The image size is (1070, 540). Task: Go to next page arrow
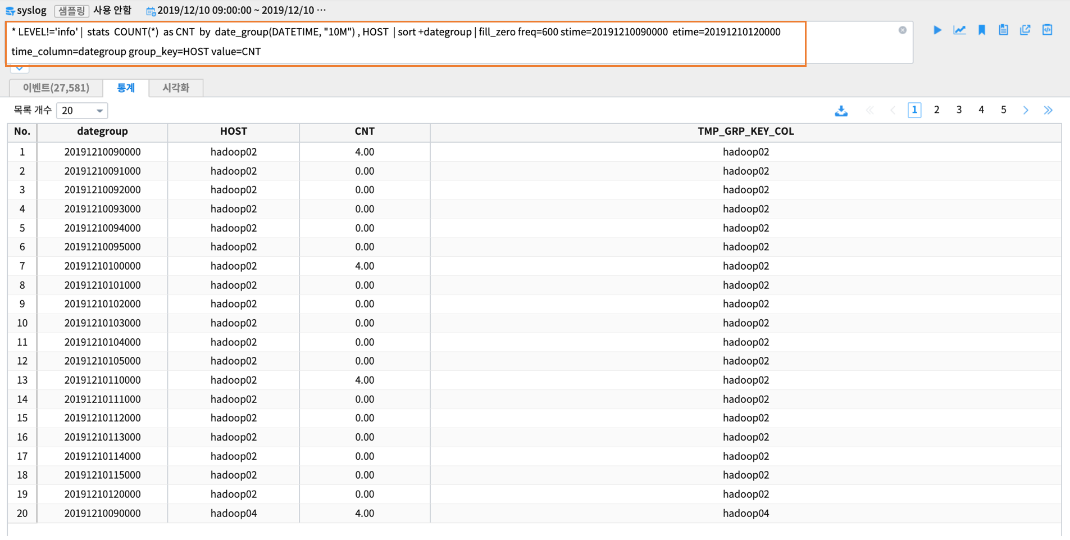pos(1026,110)
